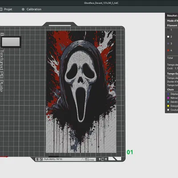This screenshot has width=178, height=178.
Task: Select the Ghostface model on the plate
Action: click(x=81, y=92)
